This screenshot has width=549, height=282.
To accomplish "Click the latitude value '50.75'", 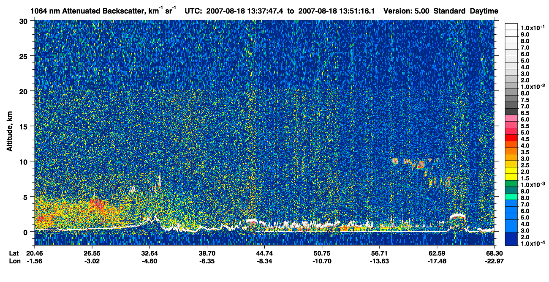I will 322,253.
